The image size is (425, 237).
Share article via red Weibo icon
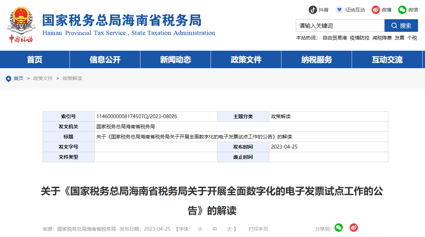(x=354, y=228)
